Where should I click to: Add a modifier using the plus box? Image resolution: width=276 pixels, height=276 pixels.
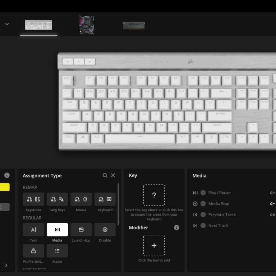coord(154,245)
